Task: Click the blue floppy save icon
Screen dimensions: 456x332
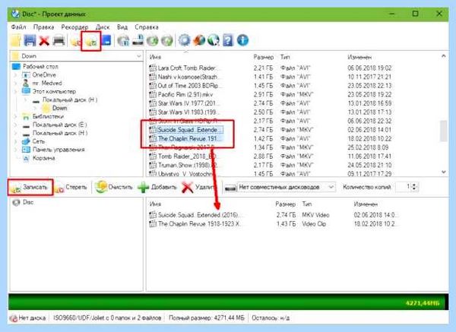Action: 30,40
